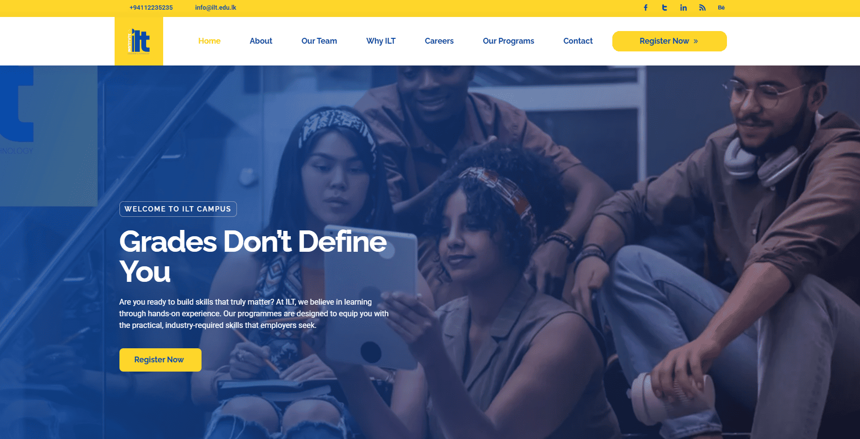Open the Why ILT page
This screenshot has height=439, width=860.
[x=381, y=41]
